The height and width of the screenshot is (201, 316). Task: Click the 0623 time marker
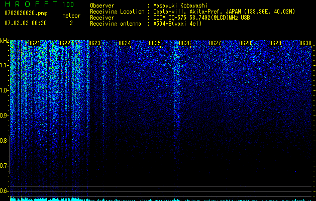pos(94,43)
